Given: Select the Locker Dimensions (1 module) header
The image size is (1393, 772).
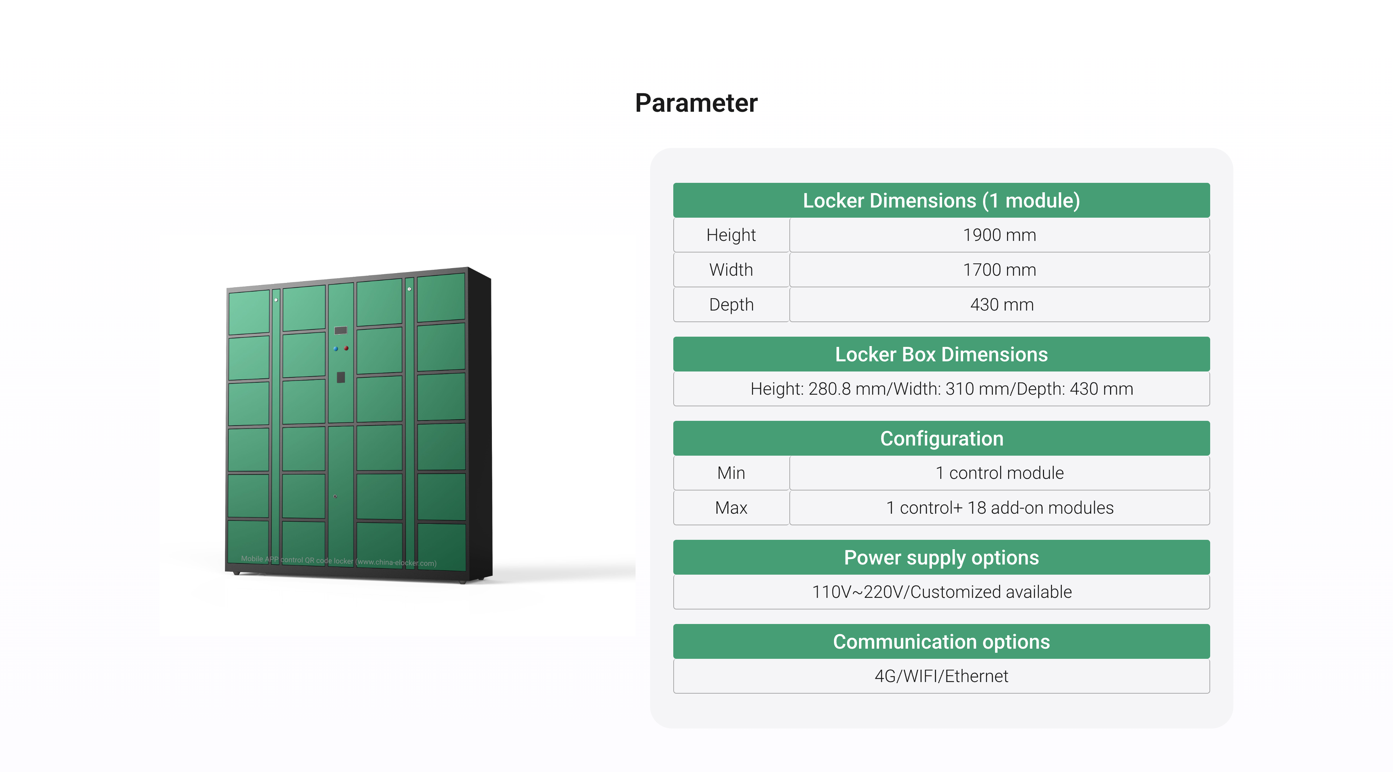Looking at the screenshot, I should pyautogui.click(x=941, y=201).
